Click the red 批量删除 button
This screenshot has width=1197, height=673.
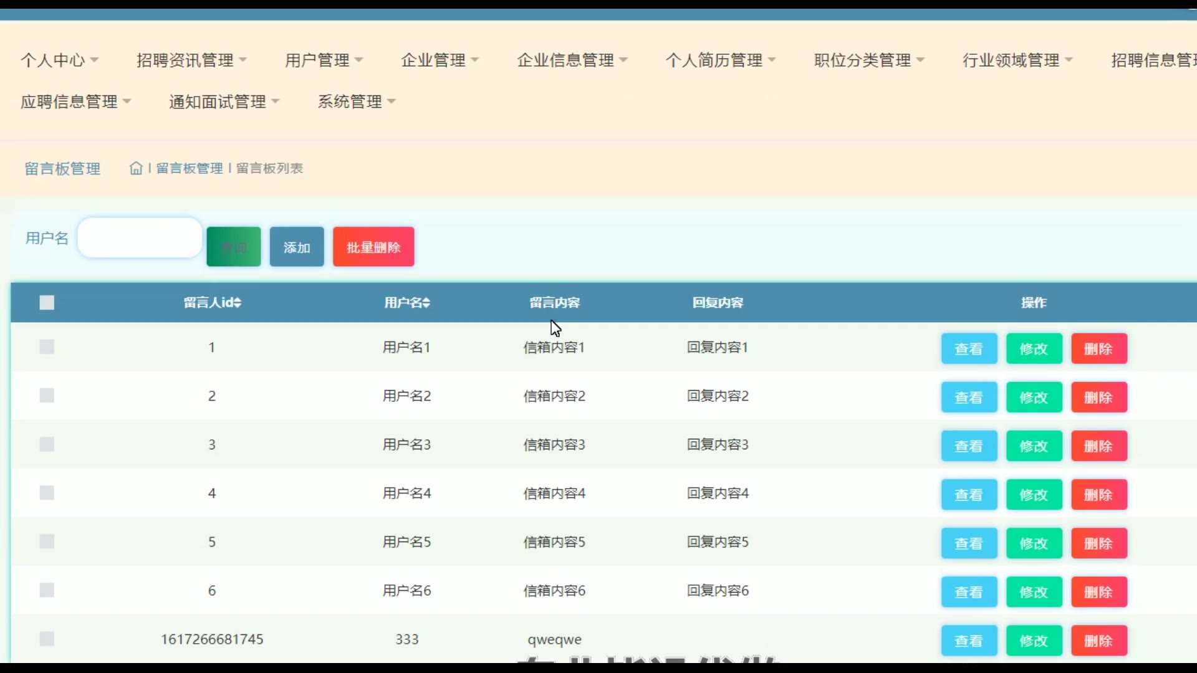(x=373, y=247)
